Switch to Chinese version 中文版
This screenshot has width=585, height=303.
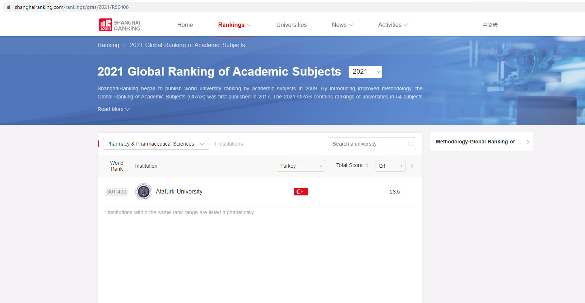click(x=490, y=25)
